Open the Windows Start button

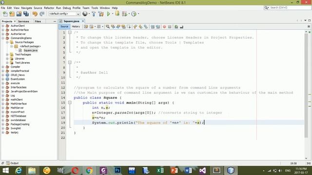pos(5,171)
